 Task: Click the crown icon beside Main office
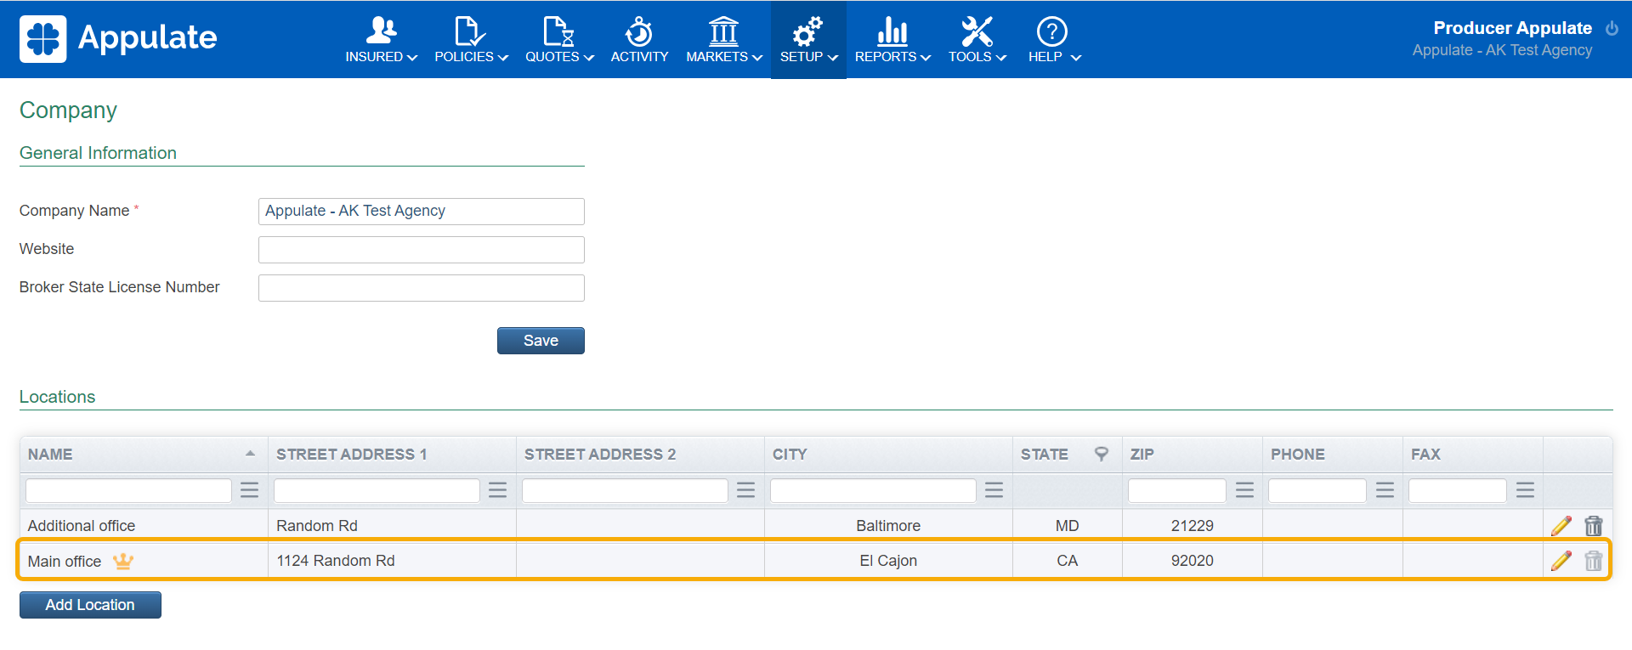point(123,561)
